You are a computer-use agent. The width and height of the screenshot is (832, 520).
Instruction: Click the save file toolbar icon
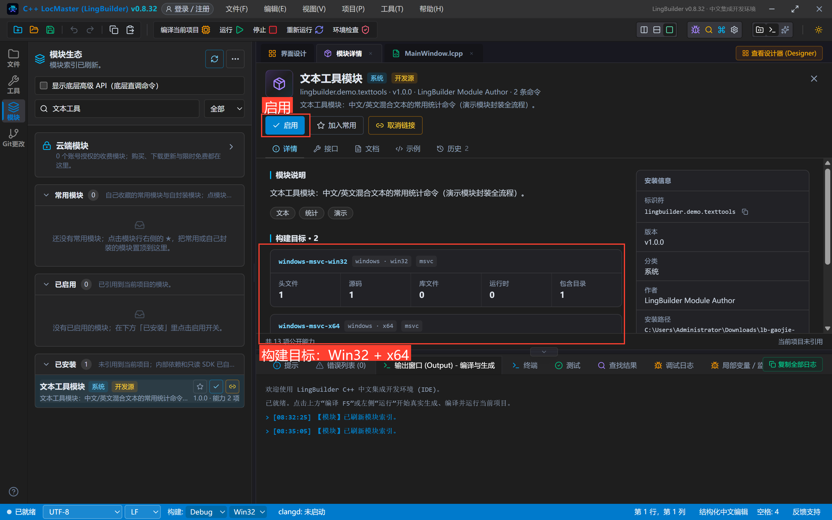[x=50, y=29]
